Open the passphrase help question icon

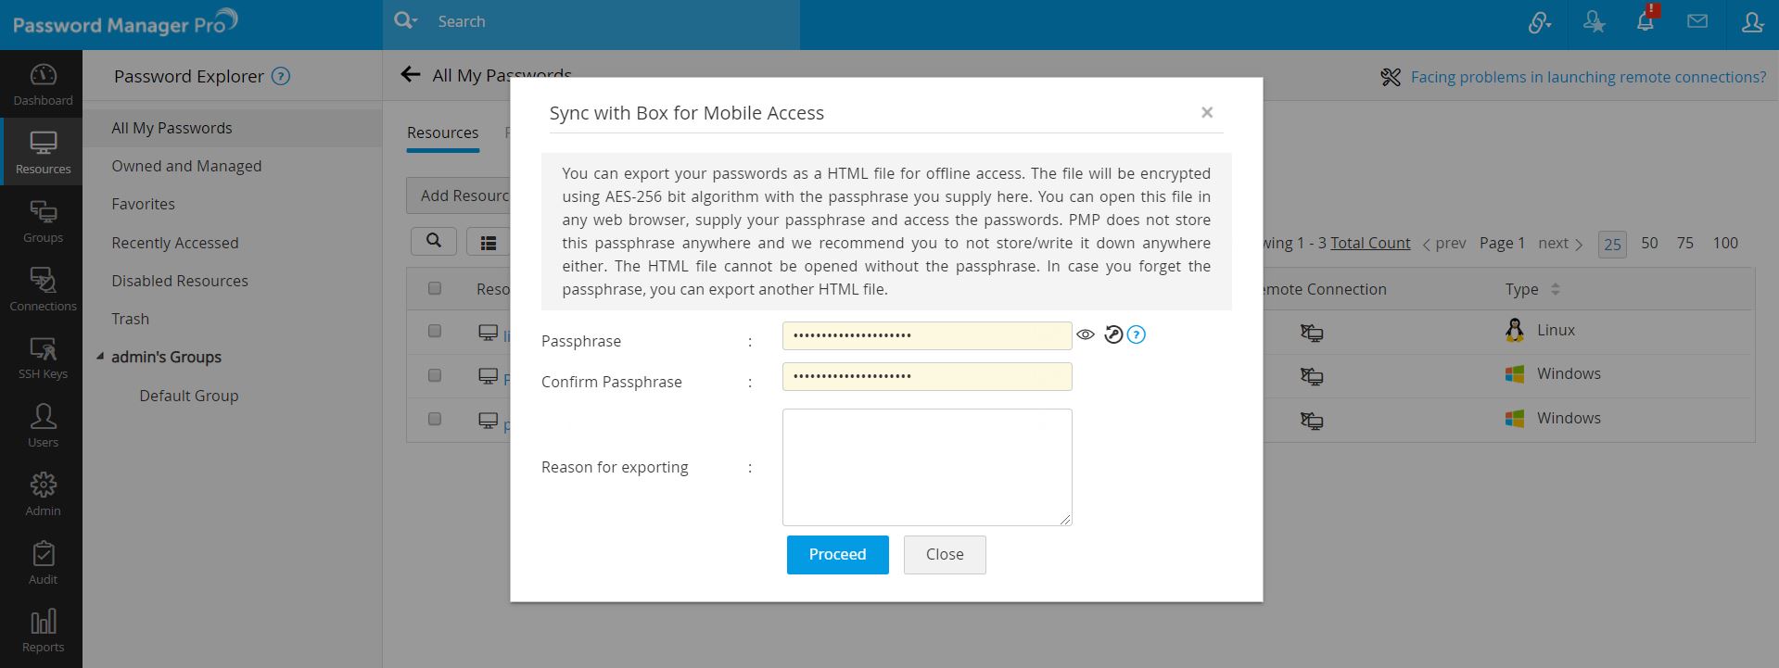tap(1137, 334)
